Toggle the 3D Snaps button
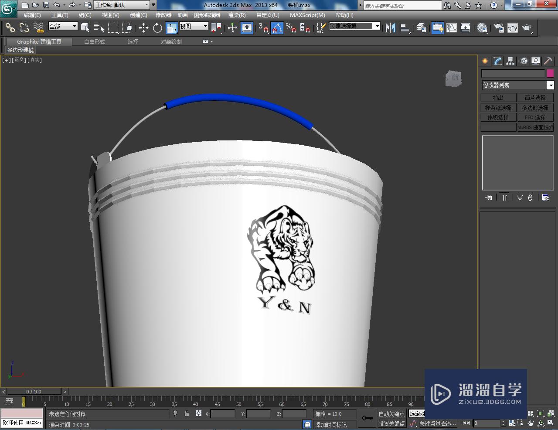The width and height of the screenshot is (558, 430). [x=263, y=28]
